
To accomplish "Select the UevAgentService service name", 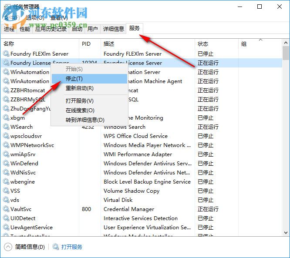I will pyautogui.click(x=31, y=228).
